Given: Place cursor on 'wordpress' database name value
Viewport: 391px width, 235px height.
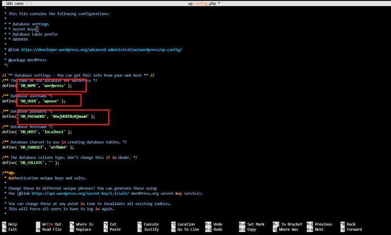Looking at the screenshot, I should [x=54, y=86].
